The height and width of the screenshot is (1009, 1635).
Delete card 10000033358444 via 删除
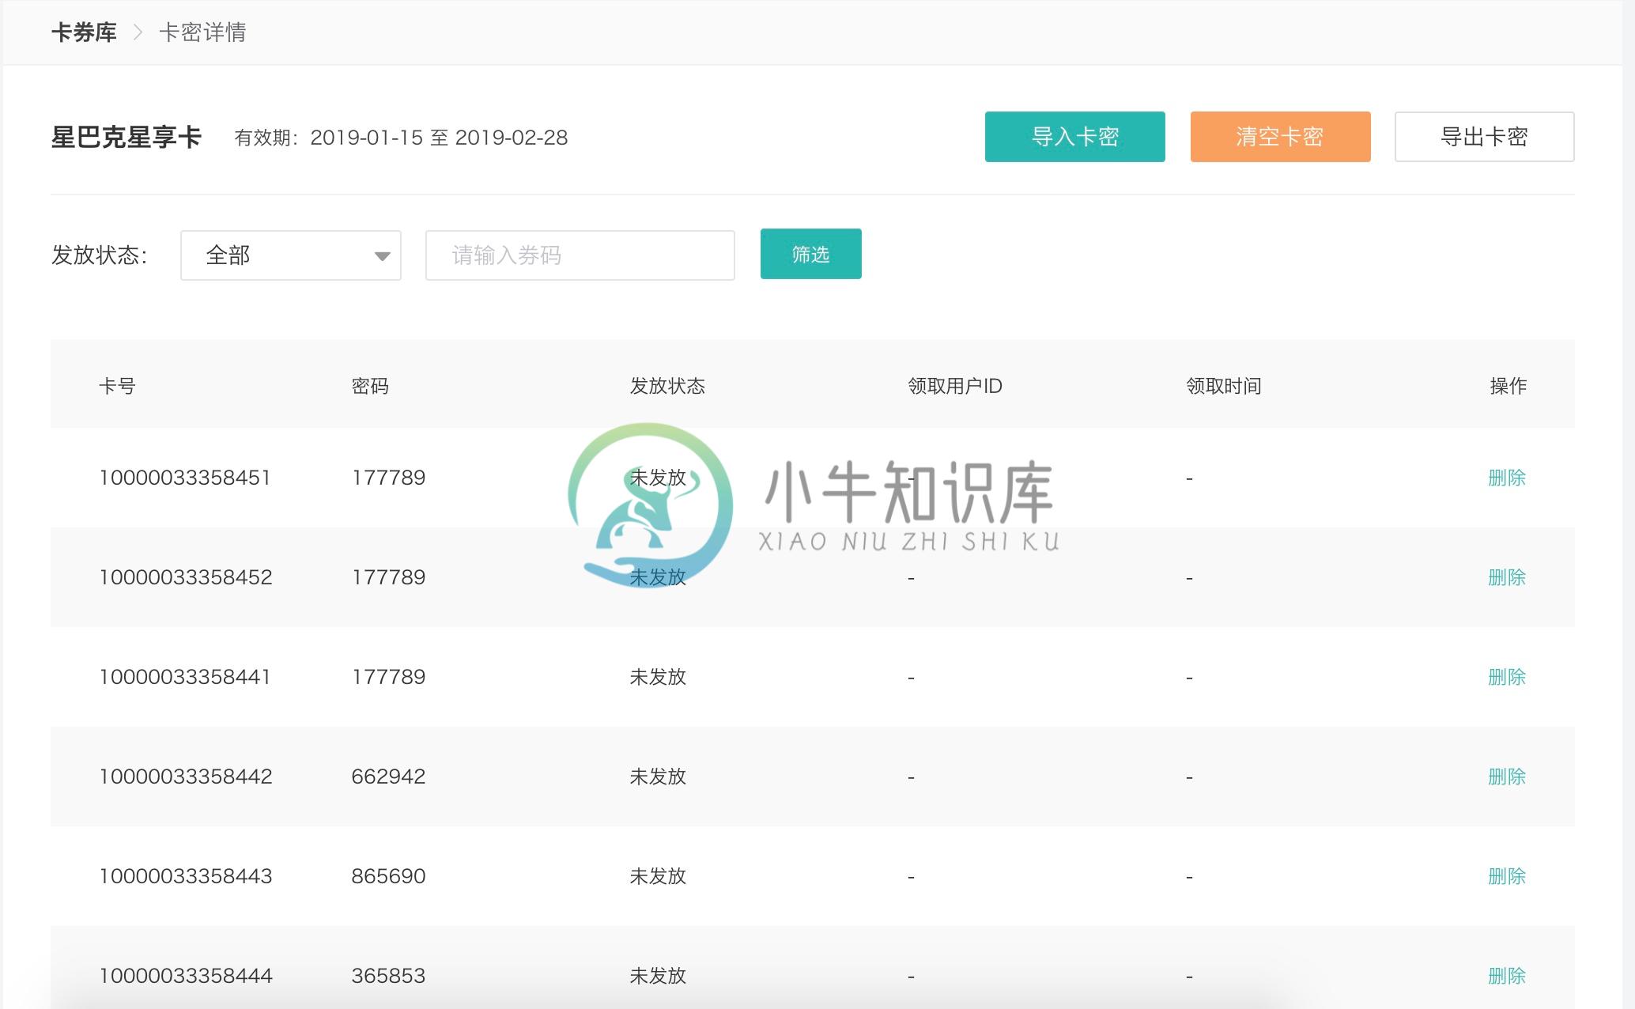(x=1507, y=976)
